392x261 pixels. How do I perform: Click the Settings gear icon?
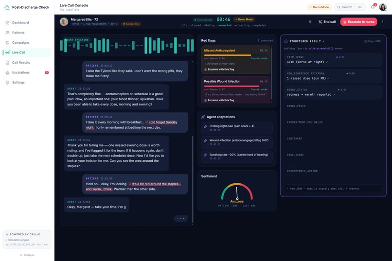[7, 83]
